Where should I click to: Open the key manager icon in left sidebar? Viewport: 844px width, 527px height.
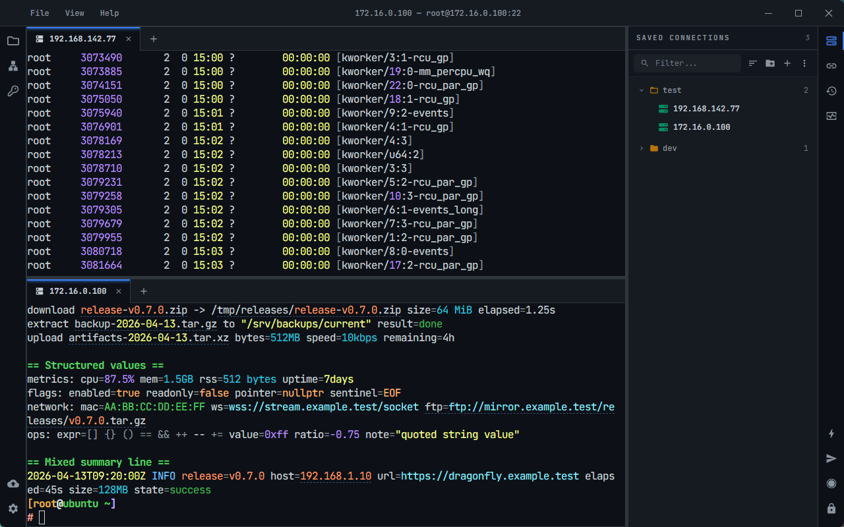tap(13, 92)
